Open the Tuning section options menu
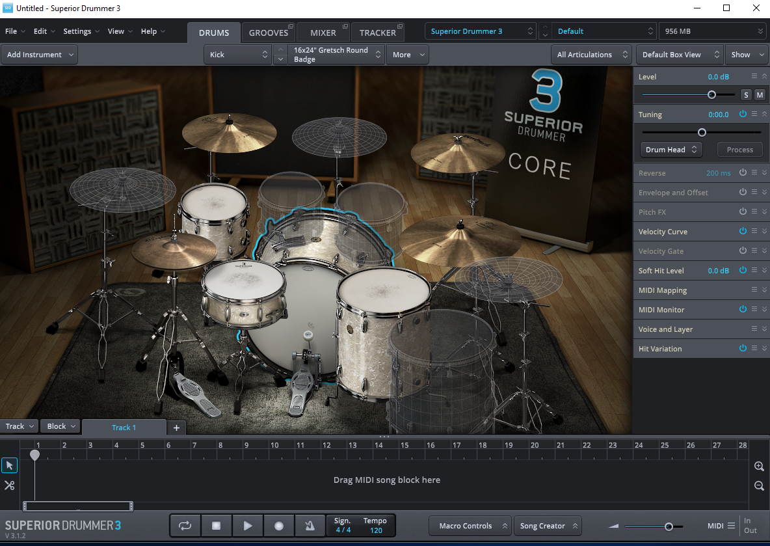Viewport: 770px width, 546px height. tap(754, 114)
